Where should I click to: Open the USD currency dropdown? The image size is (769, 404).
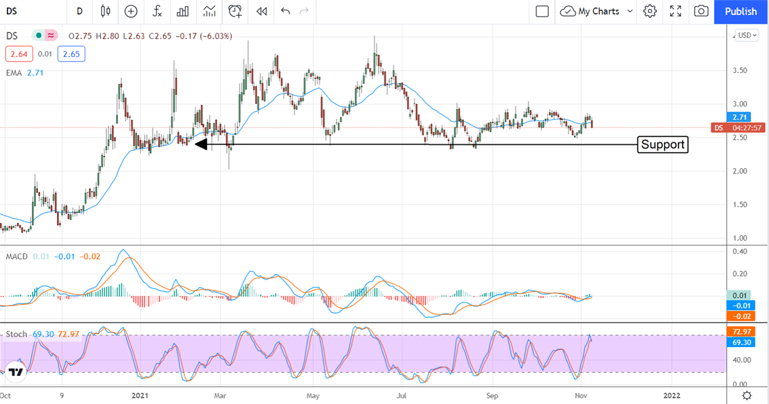747,36
